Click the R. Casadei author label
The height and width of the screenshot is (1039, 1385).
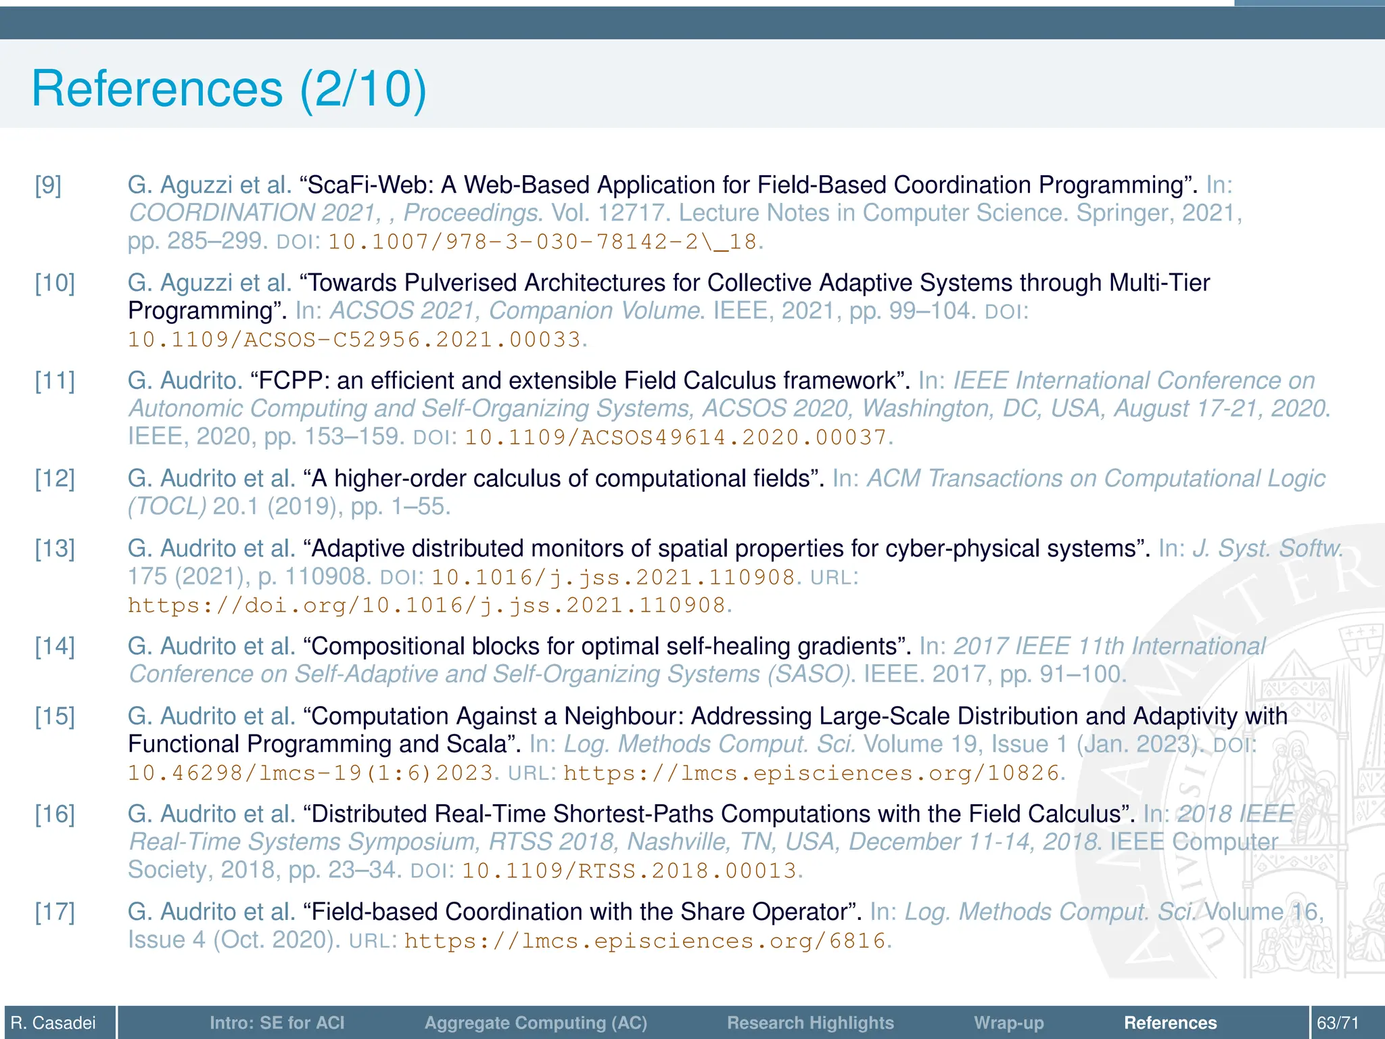(53, 1023)
